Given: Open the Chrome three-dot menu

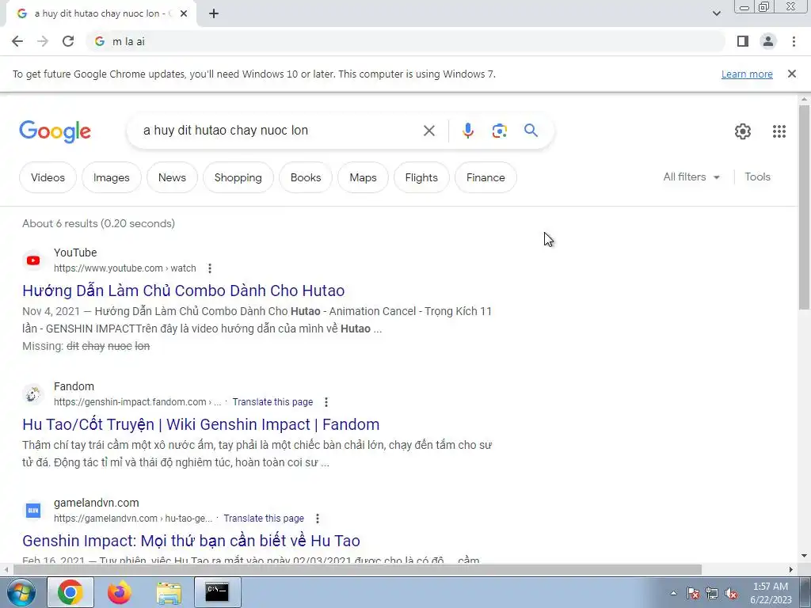Looking at the screenshot, I should pos(794,41).
